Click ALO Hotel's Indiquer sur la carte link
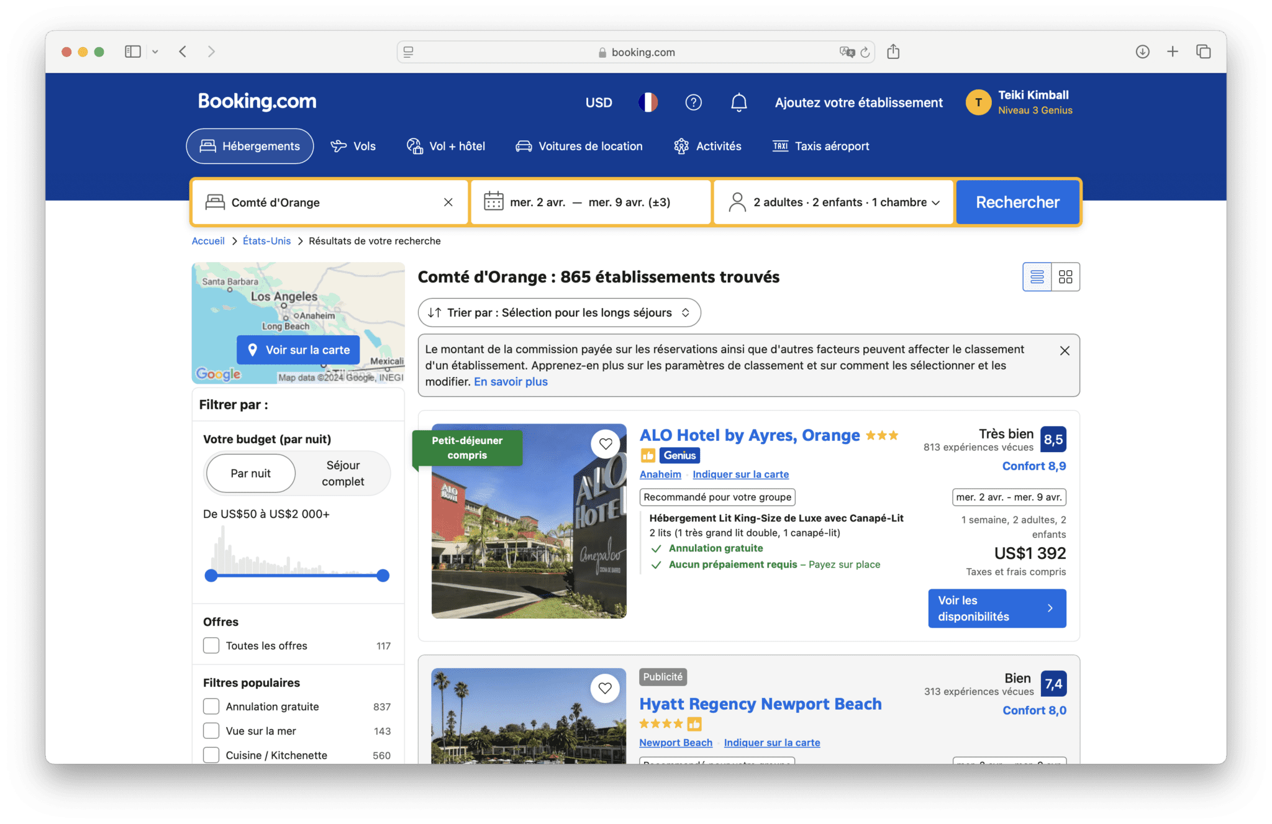This screenshot has width=1272, height=824. click(x=740, y=474)
